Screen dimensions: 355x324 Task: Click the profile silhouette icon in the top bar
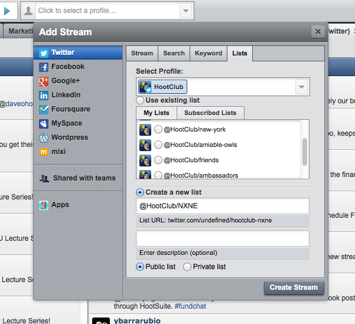pyautogui.click(x=28, y=11)
